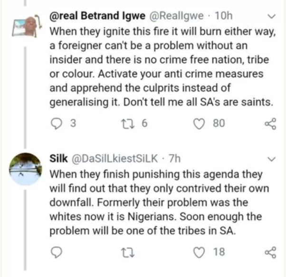The width and height of the screenshot is (286, 277).
Task: Like the tweet with 80 likes
Action: (200, 124)
